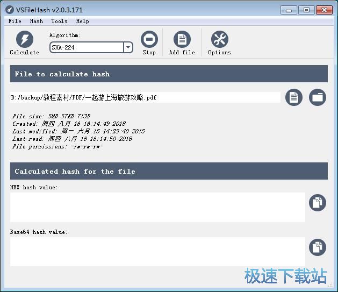Click the Last modified date line
338x292 pixels.
[78, 131]
